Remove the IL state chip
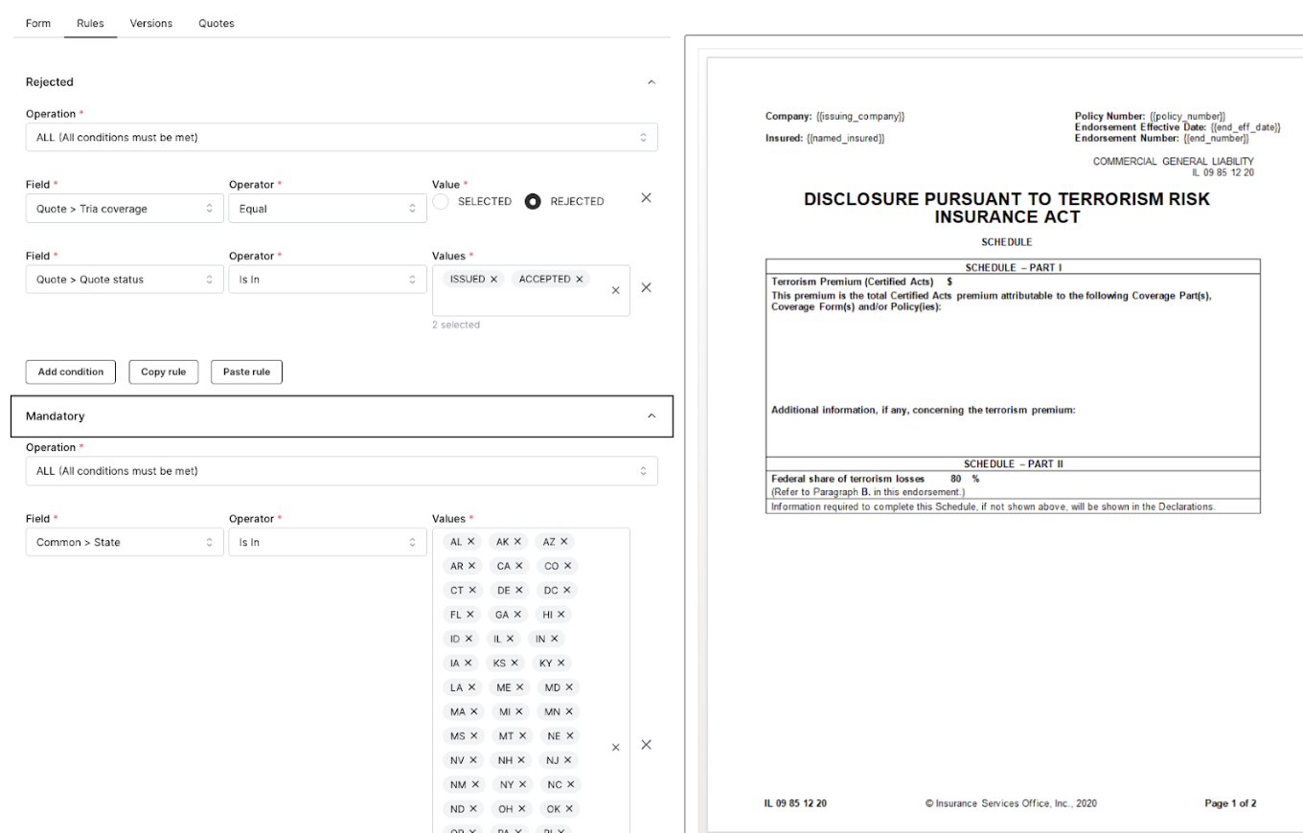Image resolution: width=1303 pixels, height=833 pixels. click(x=510, y=639)
